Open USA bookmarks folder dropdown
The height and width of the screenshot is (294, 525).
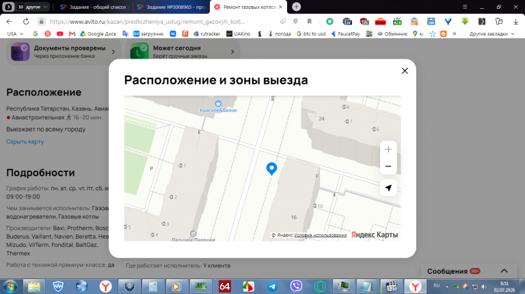[15, 33]
